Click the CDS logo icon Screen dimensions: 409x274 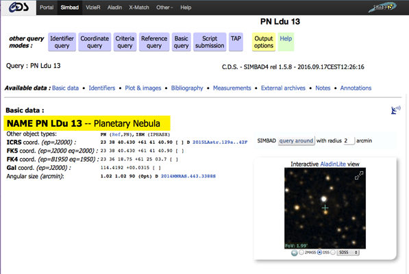pyautogui.click(x=18, y=8)
